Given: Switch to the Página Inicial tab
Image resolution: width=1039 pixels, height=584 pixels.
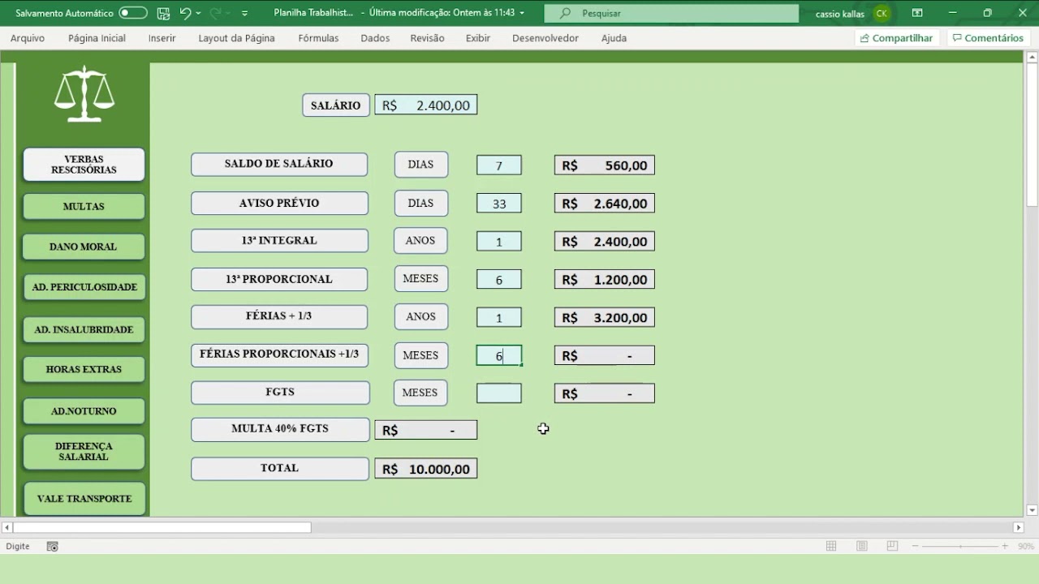Looking at the screenshot, I should tap(97, 38).
